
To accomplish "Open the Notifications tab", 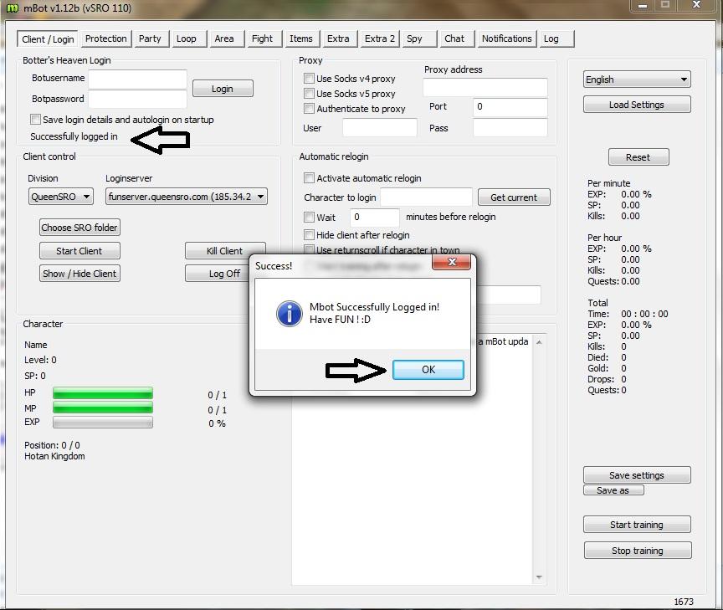I will (x=507, y=38).
